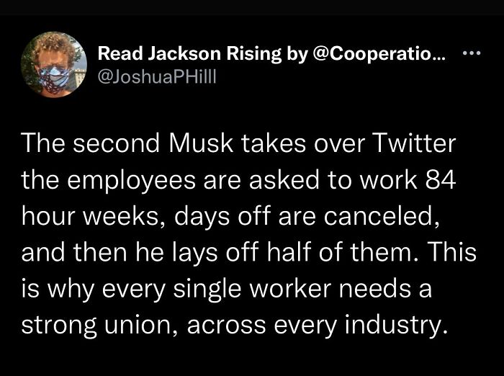Open the three-dot more options menu
This screenshot has width=504, height=376.
coord(470,53)
